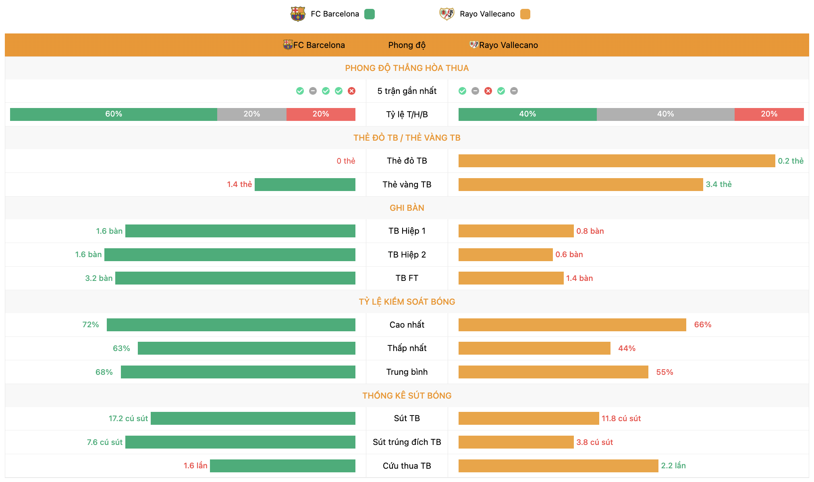
Task: Click Rayo's third recent match loss icon
Action: [x=488, y=91]
